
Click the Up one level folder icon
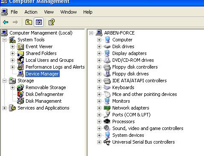(x=29, y=22)
